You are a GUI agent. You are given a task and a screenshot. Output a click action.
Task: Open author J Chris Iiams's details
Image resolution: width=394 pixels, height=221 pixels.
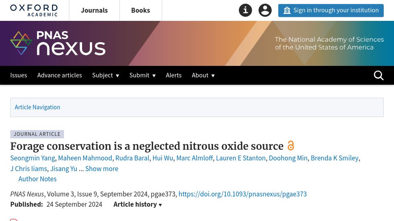(29, 169)
